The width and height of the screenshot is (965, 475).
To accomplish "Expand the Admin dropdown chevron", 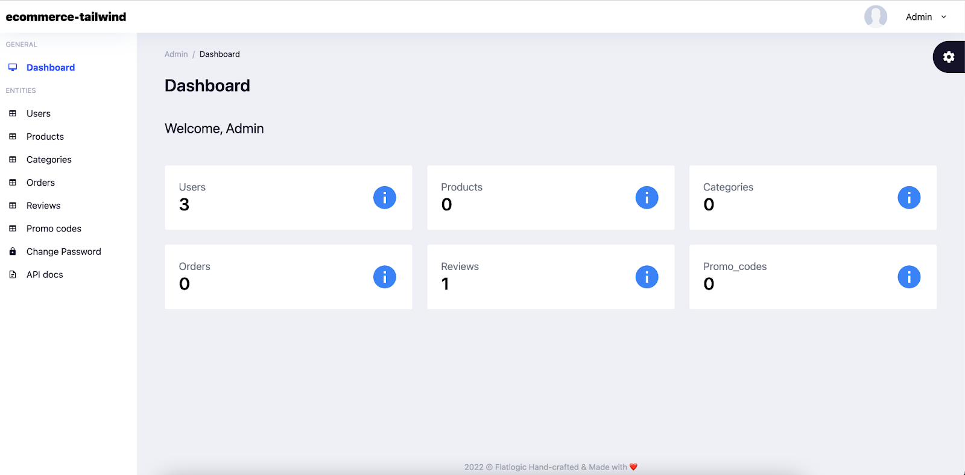I will 944,17.
